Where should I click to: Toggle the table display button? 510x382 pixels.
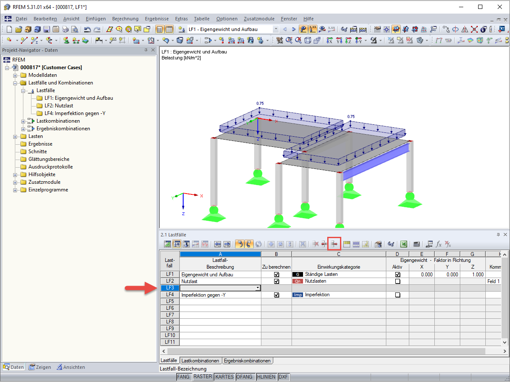point(169,29)
